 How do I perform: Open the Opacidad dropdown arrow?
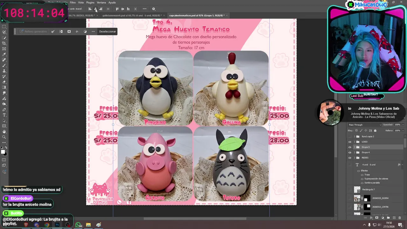403,125
